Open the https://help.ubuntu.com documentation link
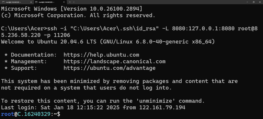 [101, 55]
